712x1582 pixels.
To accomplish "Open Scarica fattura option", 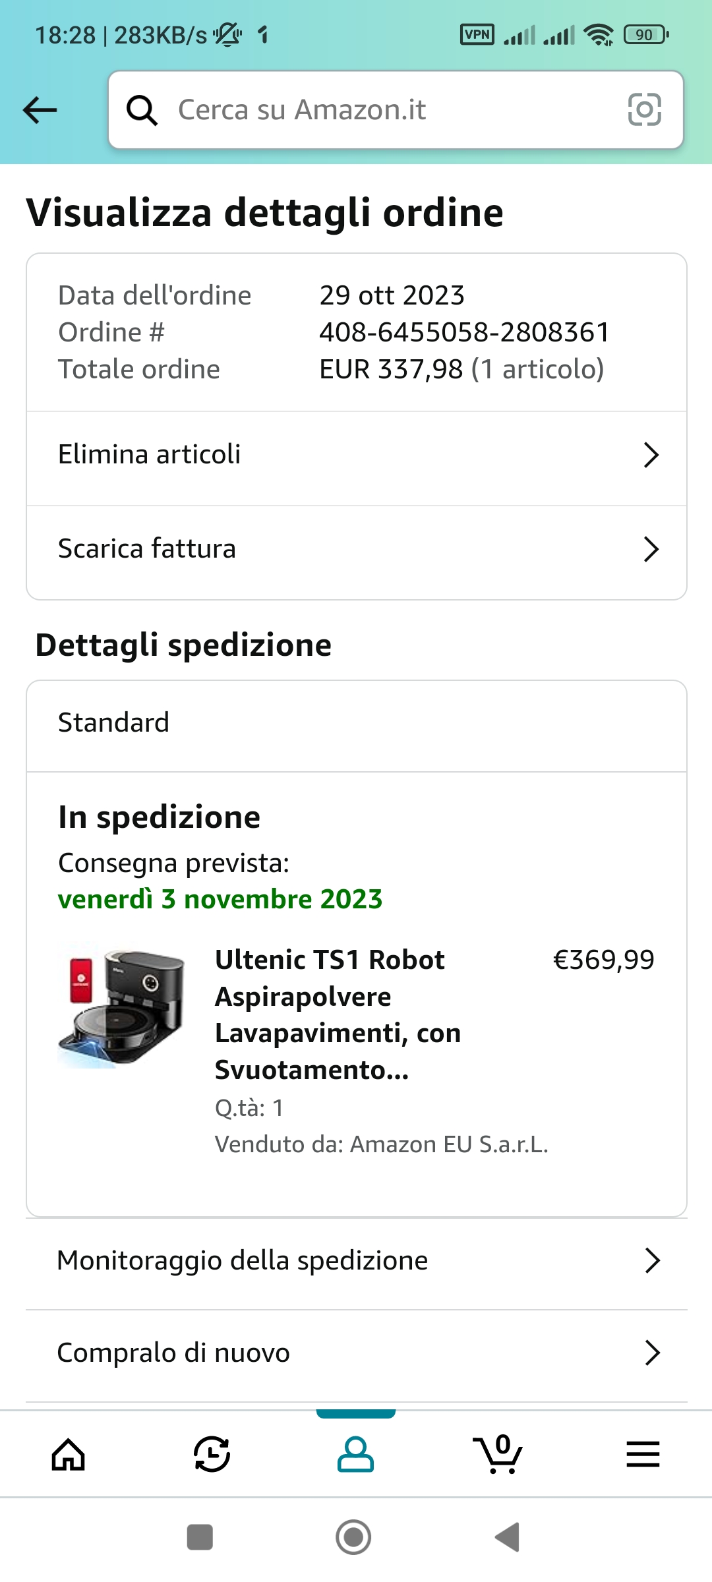I will pos(148,549).
